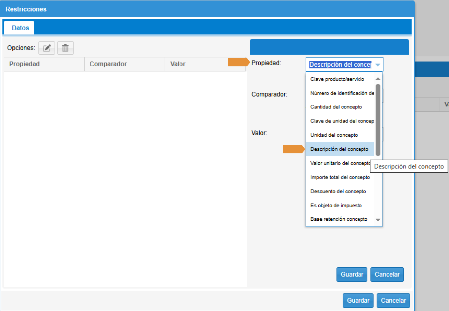
Task: Choose 'Número de identificación' option
Action: coord(342,93)
